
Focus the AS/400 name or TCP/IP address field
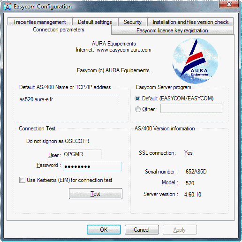69,99
